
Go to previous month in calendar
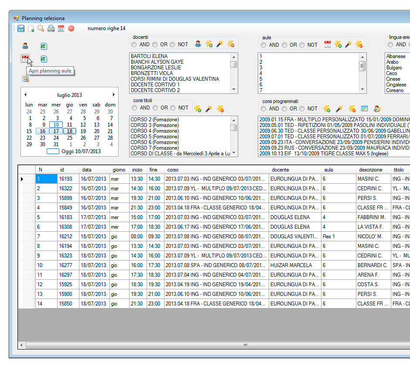pos(25,94)
